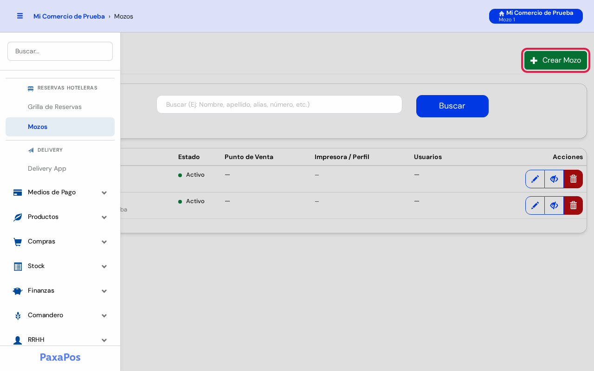Click the Stock list icon

click(18, 266)
